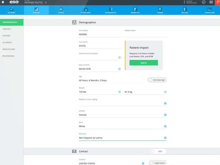Open the Narrative section icon

(x=135, y=9)
